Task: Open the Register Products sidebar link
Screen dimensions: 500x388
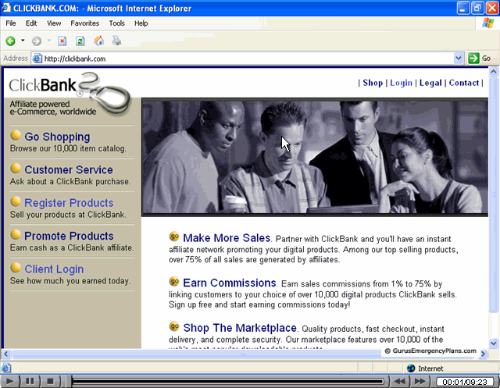Action: coord(69,203)
